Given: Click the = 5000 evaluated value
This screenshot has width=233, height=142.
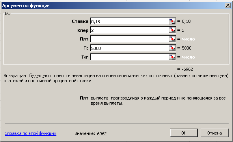Looking at the screenshot, I should pos(184,48).
